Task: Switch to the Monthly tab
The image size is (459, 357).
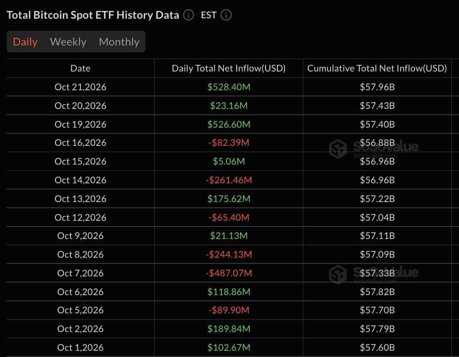Action: point(119,42)
